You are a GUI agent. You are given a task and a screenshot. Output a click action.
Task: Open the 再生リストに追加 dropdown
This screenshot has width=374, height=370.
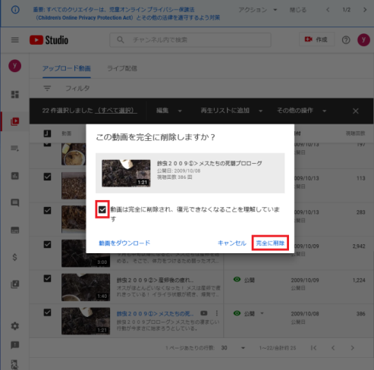click(231, 111)
